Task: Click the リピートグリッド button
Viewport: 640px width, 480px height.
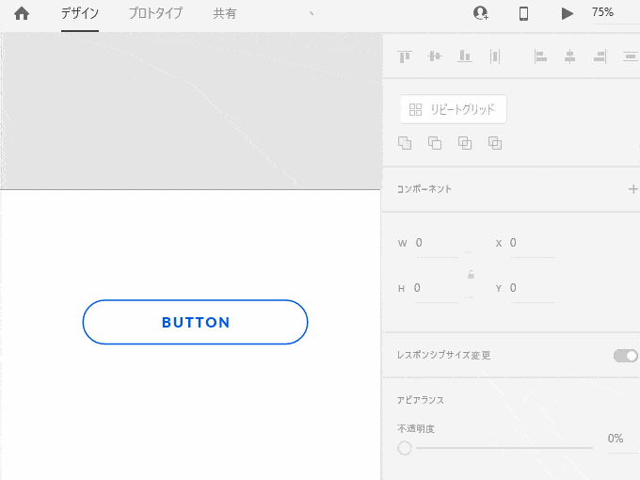Action: (x=454, y=109)
